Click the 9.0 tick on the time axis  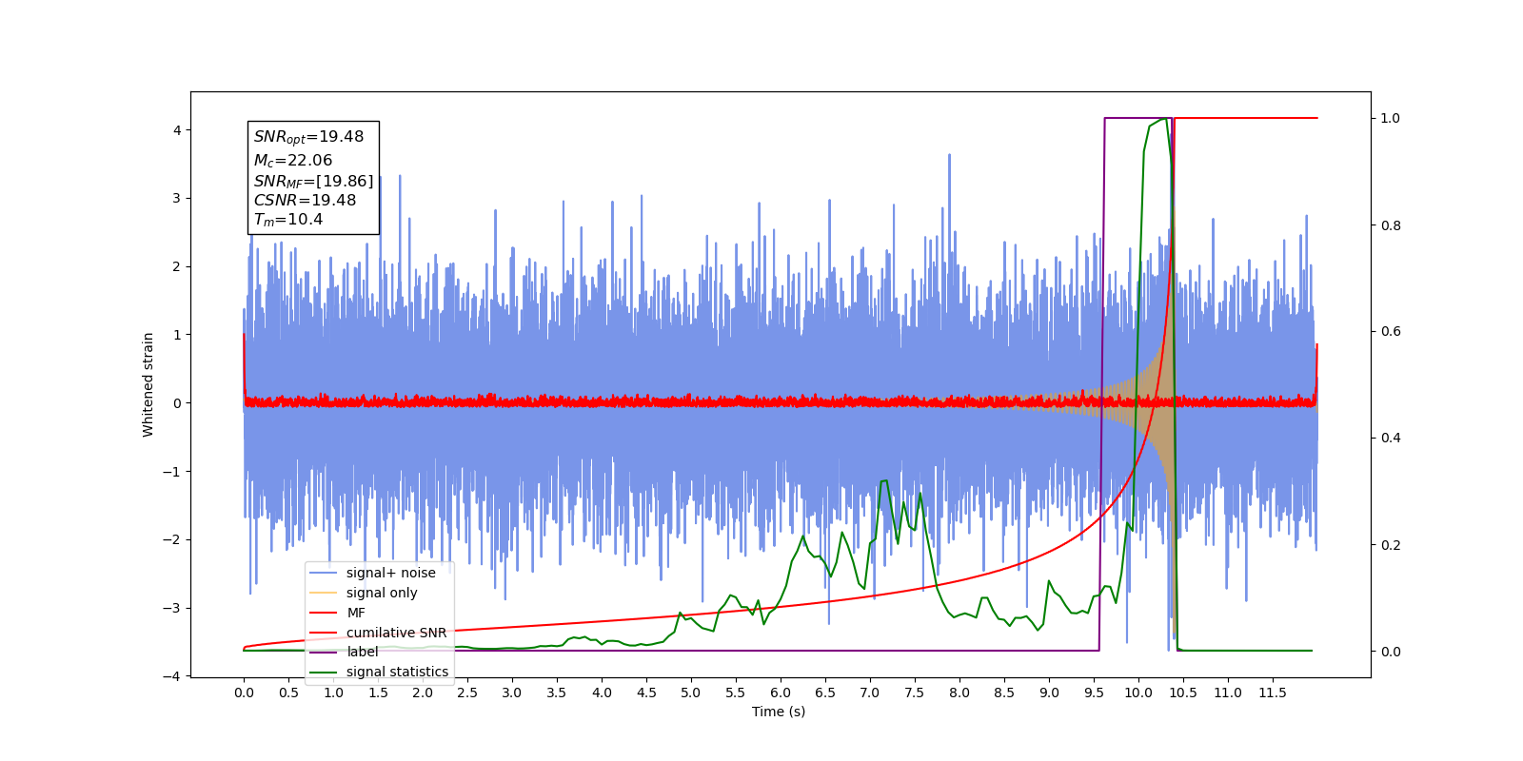point(1049,693)
